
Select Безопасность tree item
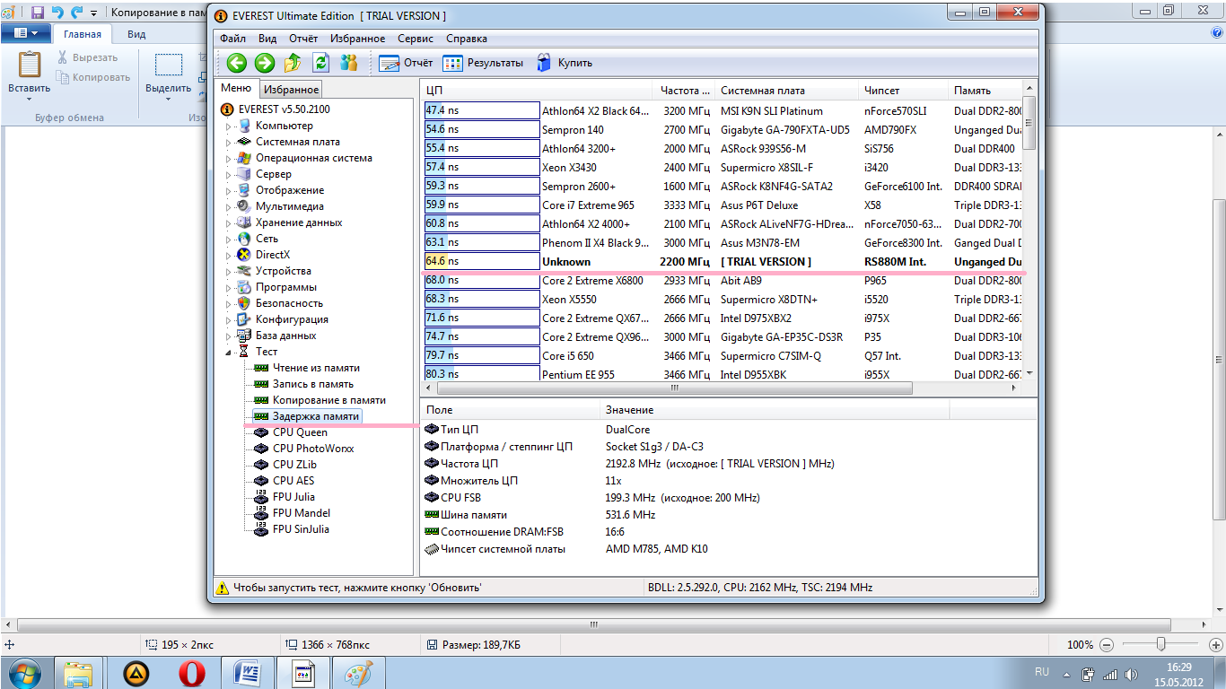coord(290,303)
